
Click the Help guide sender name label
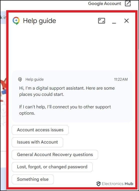pyautogui.click(x=34, y=79)
